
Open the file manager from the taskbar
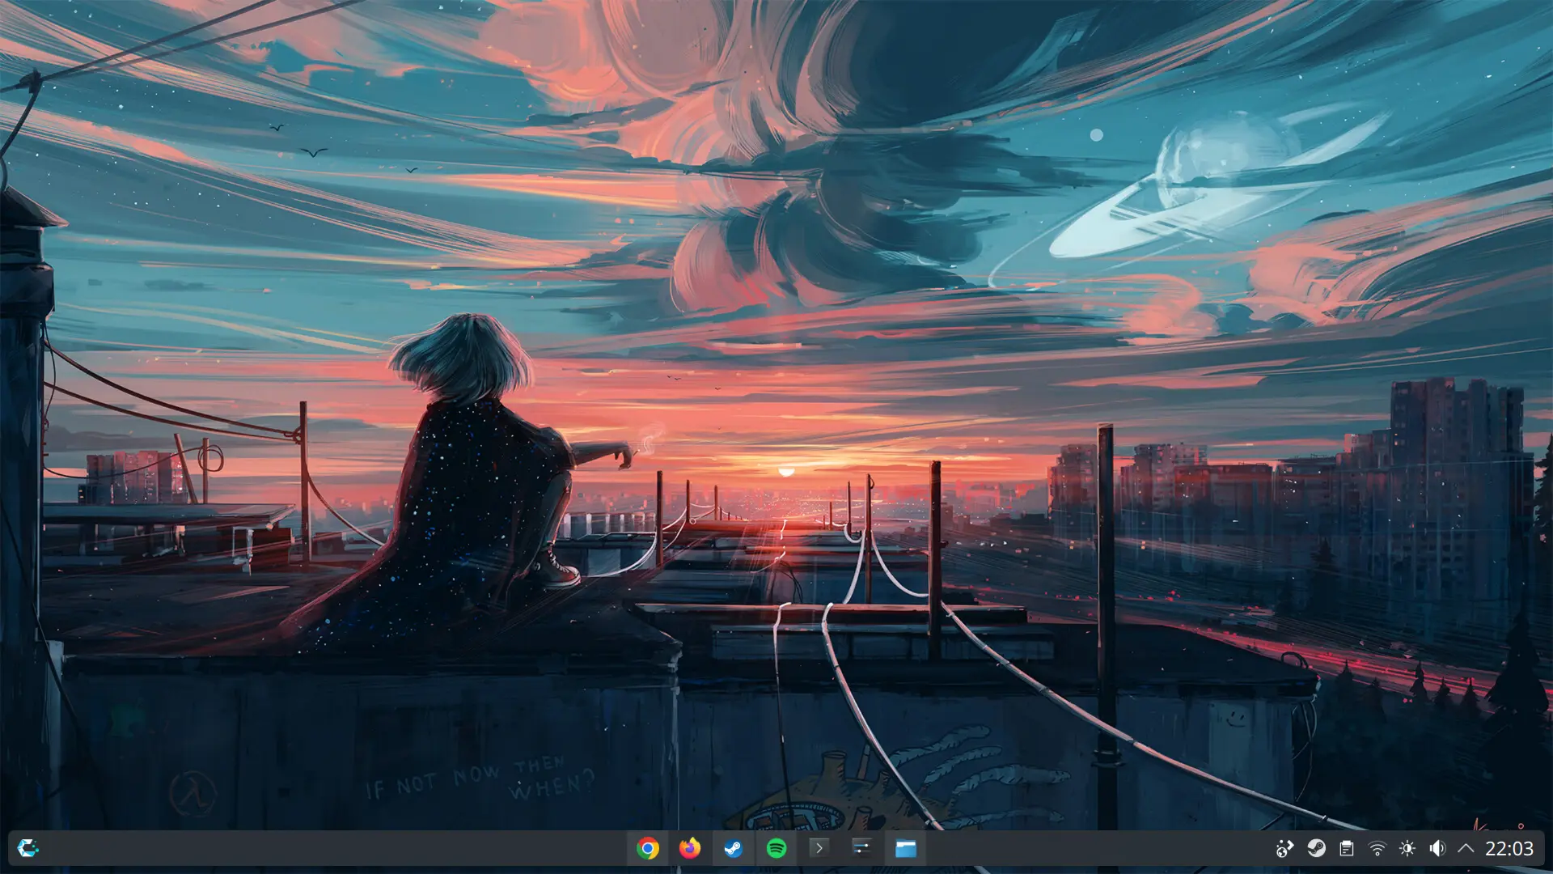(x=905, y=848)
